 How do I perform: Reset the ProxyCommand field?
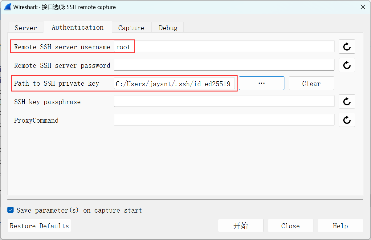coord(347,120)
